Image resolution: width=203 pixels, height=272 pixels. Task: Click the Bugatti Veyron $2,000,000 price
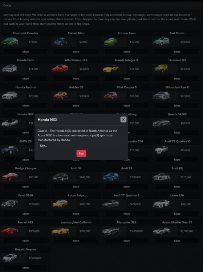(x=35, y=258)
